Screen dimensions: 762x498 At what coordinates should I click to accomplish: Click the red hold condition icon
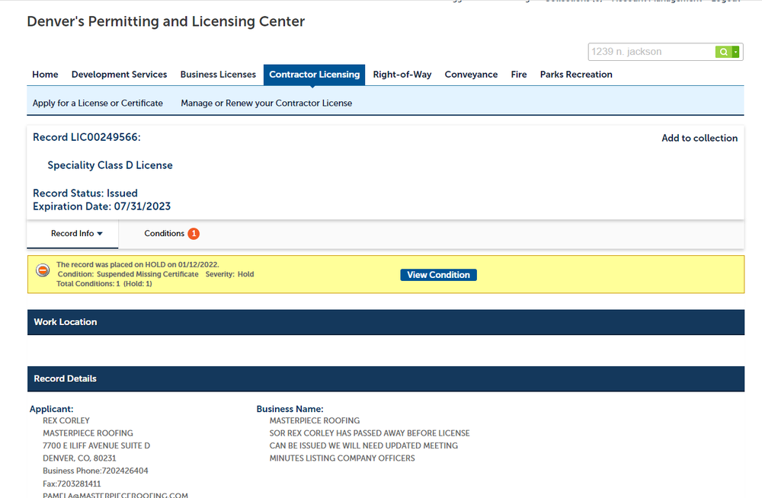(x=43, y=270)
